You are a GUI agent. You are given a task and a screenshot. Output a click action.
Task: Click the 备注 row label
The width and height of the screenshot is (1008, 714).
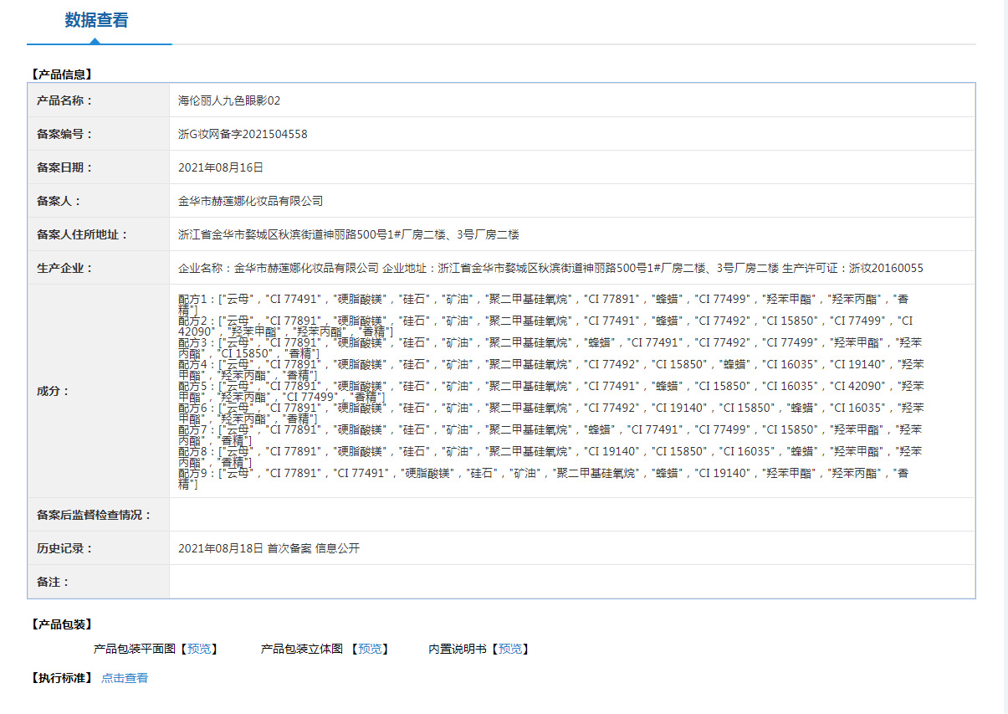coord(54,582)
